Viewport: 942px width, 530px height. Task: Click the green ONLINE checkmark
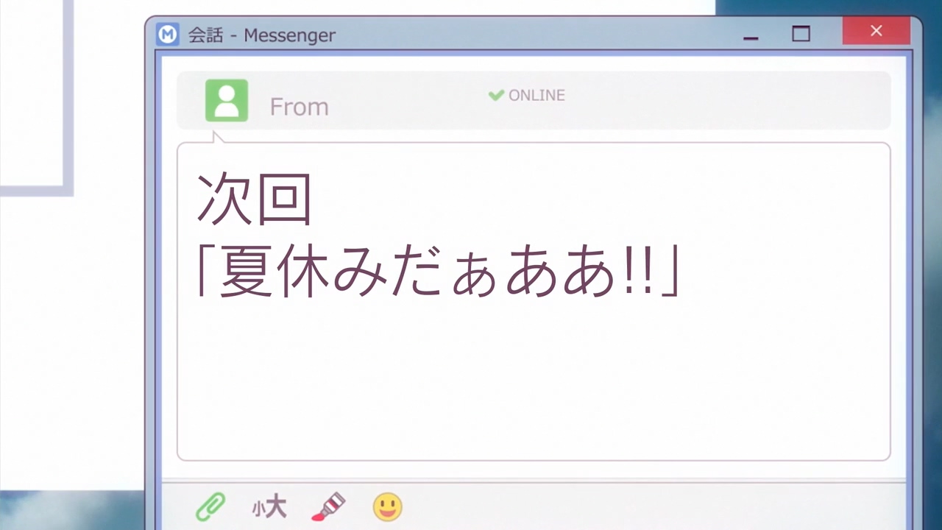(x=496, y=95)
